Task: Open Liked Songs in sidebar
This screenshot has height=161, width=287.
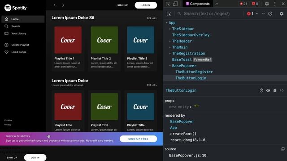Action: [23, 52]
